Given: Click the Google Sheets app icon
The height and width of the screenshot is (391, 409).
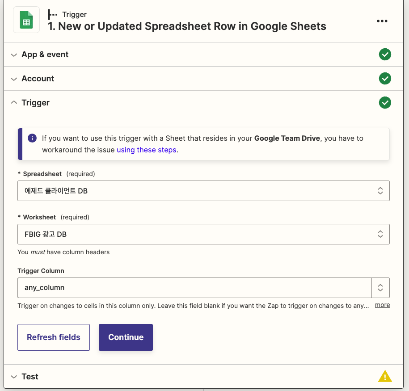Looking at the screenshot, I should (x=26, y=20).
